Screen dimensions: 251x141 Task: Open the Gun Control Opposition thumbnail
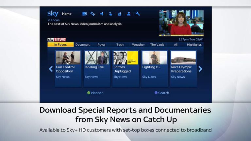(68, 58)
